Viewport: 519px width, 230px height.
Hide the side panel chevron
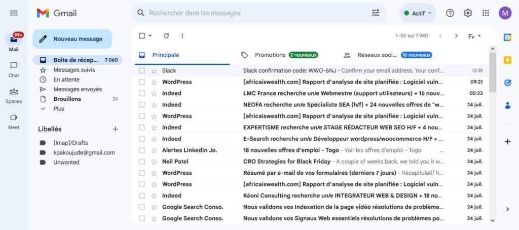507,209
